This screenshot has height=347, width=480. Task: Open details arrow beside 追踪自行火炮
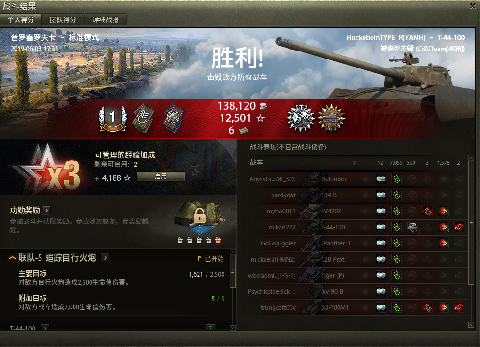[105, 258]
